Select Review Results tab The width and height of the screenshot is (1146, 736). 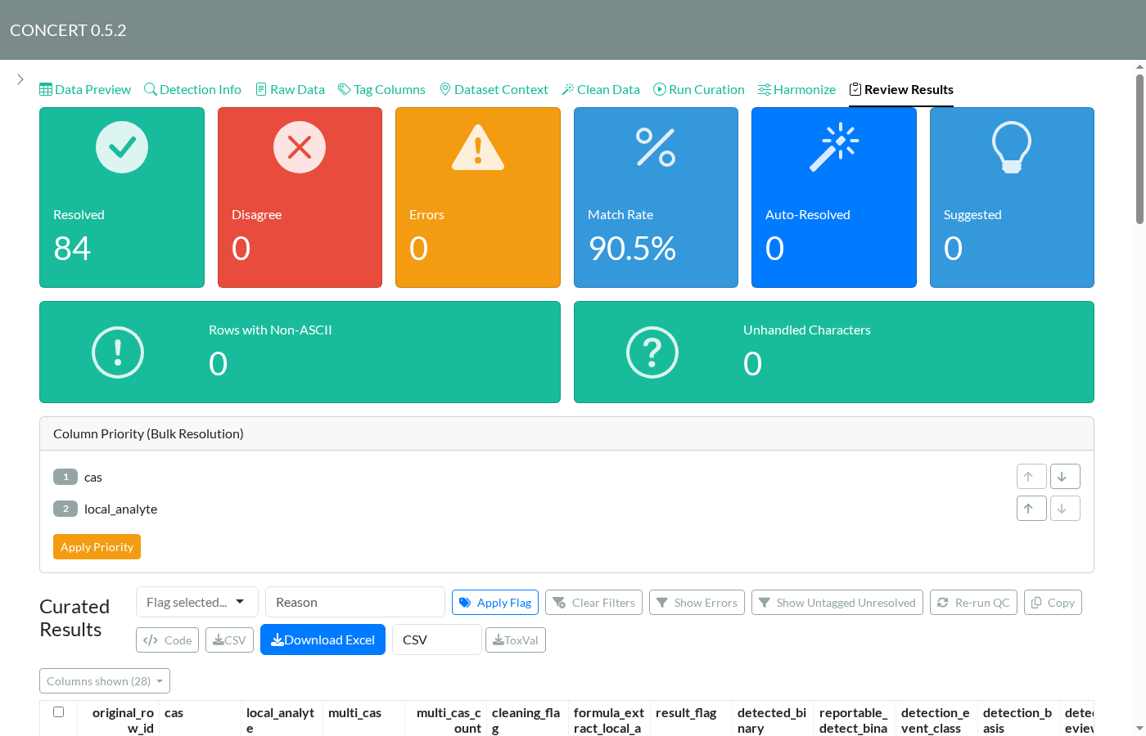pos(901,89)
